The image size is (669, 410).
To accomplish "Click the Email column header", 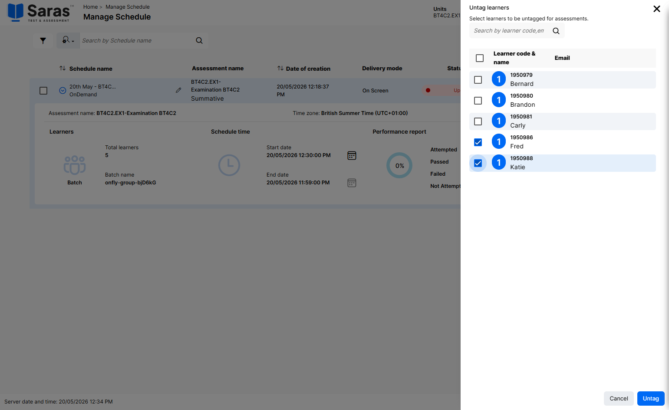I will coord(562,58).
